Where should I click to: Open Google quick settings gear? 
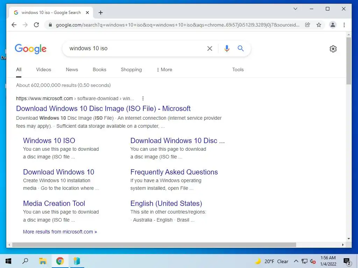[x=333, y=49]
